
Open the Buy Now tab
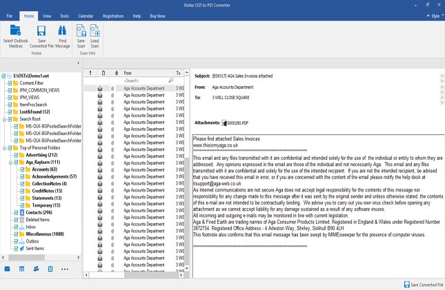[157, 16]
